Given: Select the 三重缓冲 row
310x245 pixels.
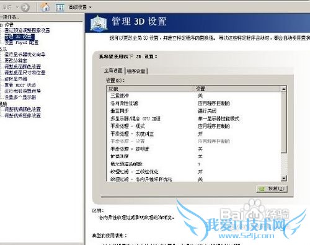Looking at the screenshot, I should [194, 96].
